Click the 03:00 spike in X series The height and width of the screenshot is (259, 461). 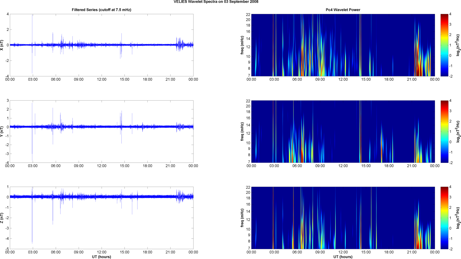pos(32,30)
